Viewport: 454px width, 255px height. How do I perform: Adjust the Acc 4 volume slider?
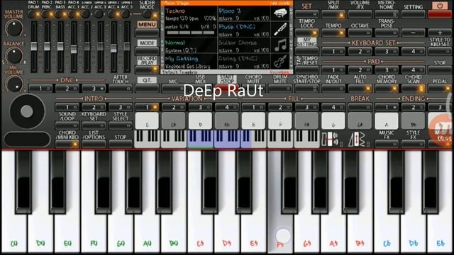(x=113, y=47)
